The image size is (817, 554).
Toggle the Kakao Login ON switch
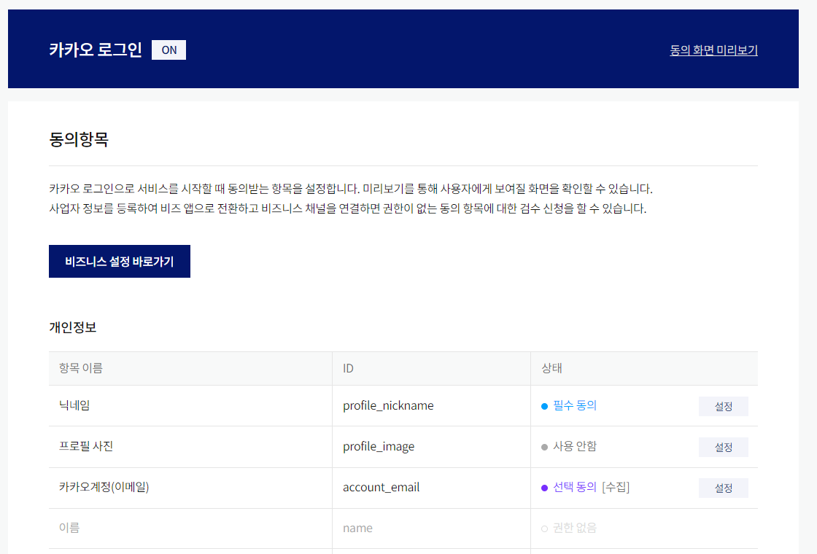(169, 50)
